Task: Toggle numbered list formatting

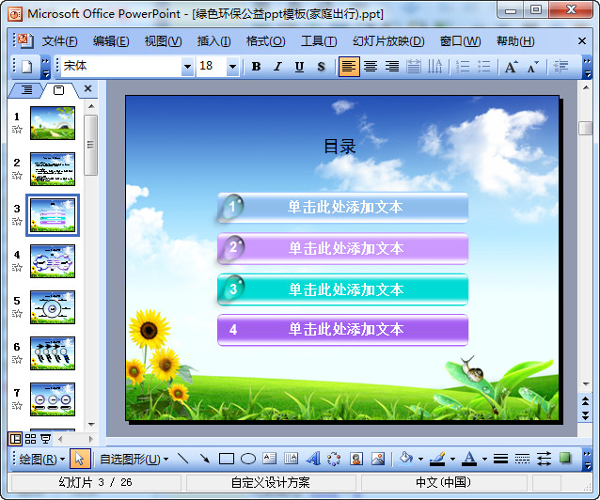Action: coord(463,67)
